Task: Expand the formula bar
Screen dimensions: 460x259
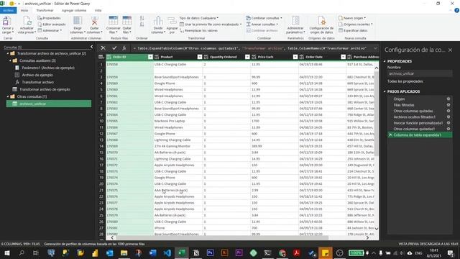Action: [x=375, y=48]
